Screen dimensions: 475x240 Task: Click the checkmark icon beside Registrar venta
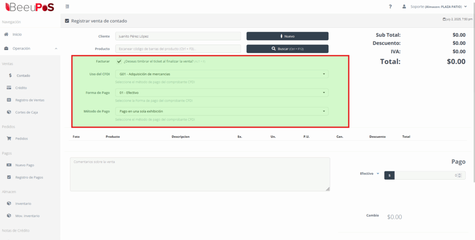pyautogui.click(x=67, y=21)
